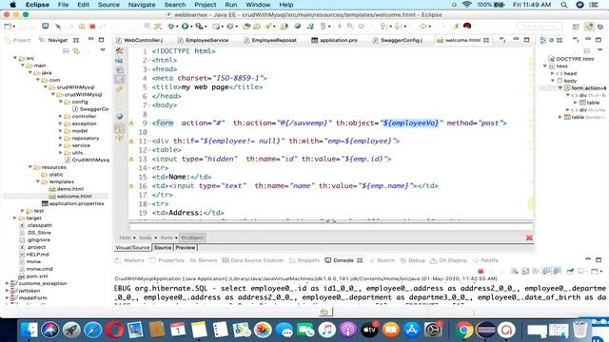Switch to the WebController.java editor tab
This screenshot has width=609, height=342.
click(x=140, y=40)
